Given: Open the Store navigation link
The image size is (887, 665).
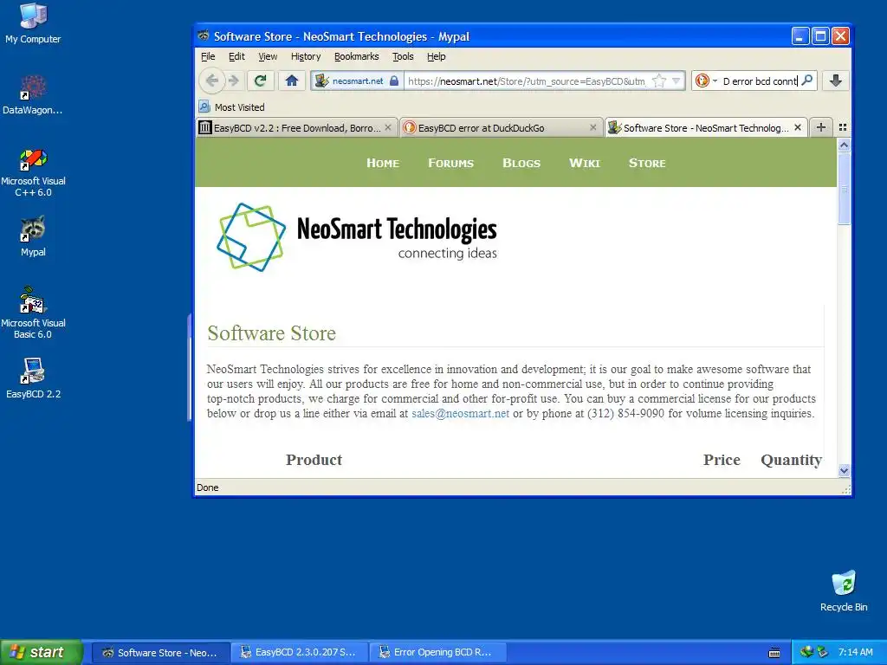Looking at the screenshot, I should coord(647,163).
